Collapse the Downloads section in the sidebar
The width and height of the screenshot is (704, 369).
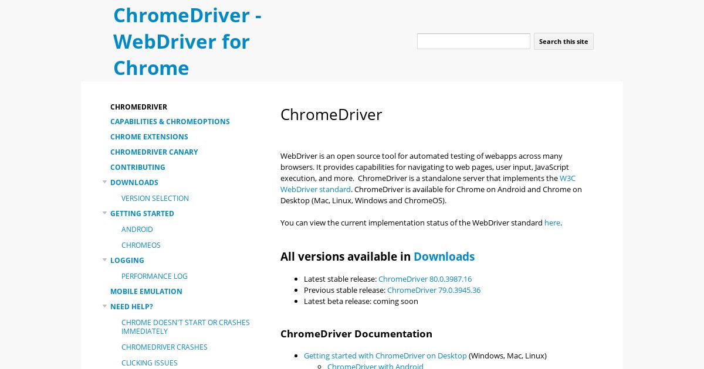tap(105, 182)
